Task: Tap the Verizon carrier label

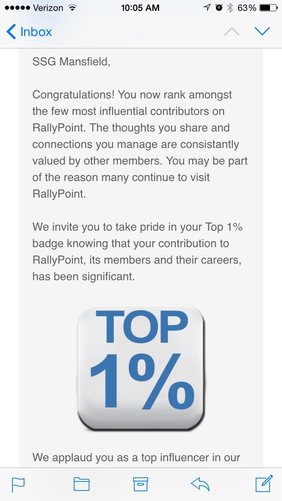Action: coord(49,8)
